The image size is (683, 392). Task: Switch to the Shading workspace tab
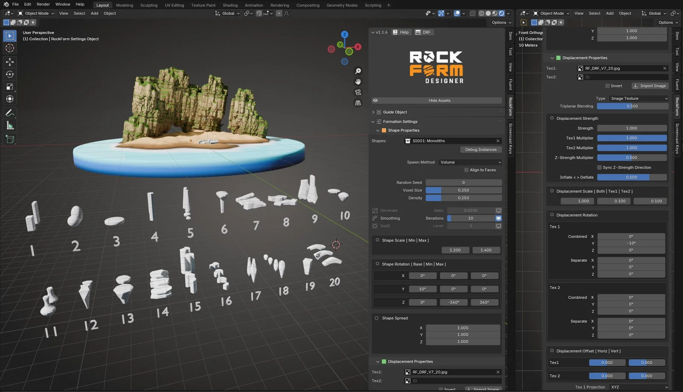click(230, 5)
